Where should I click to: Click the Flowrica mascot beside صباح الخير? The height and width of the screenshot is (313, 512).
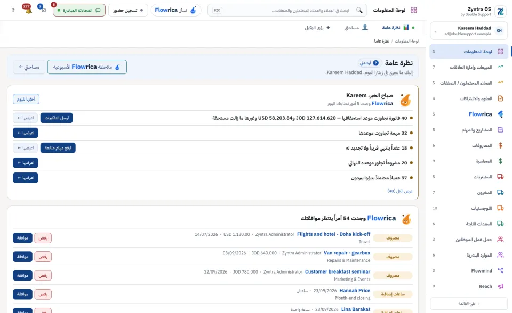[x=405, y=100]
